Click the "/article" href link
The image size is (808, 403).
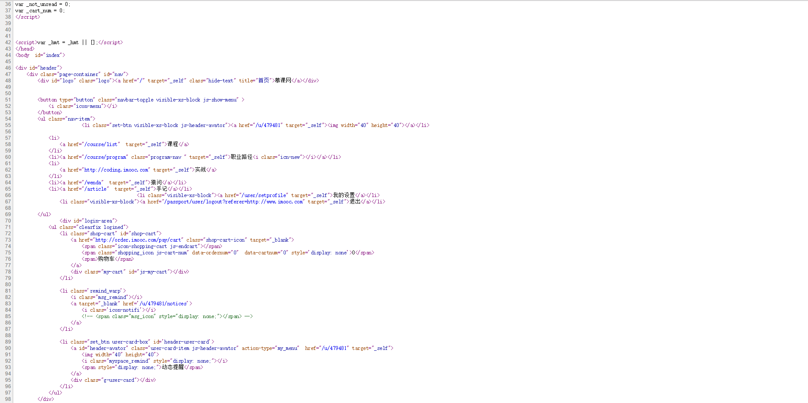point(96,189)
